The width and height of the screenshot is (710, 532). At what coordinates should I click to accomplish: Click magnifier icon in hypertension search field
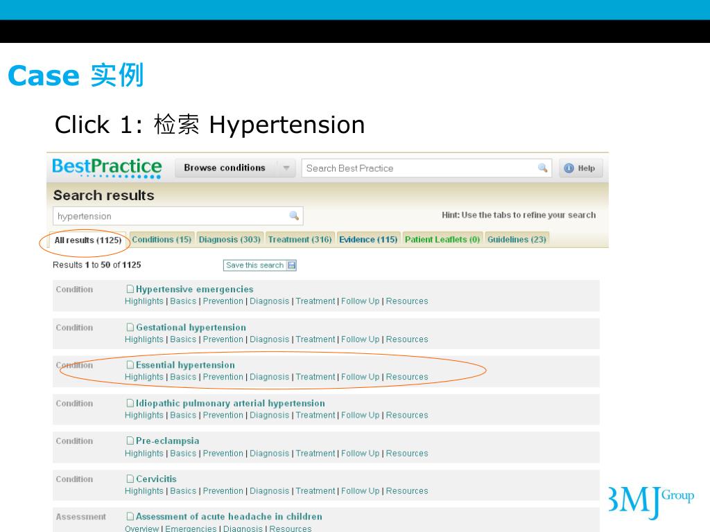(294, 216)
